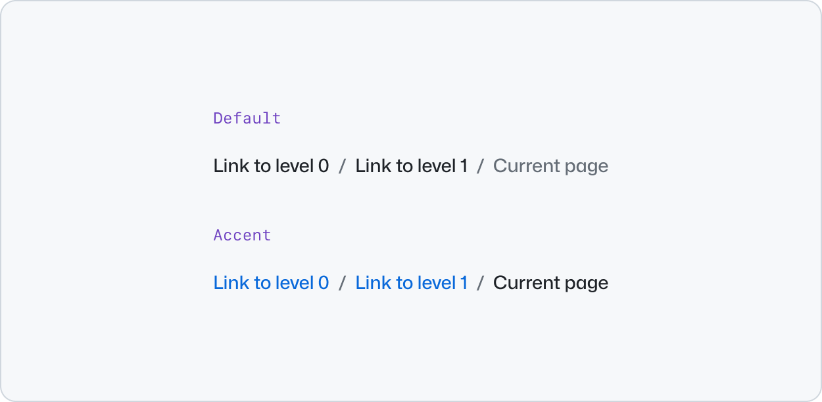822x402 pixels.
Task: Click the second slash separator in Default breadcrumb
Action: pos(482,166)
